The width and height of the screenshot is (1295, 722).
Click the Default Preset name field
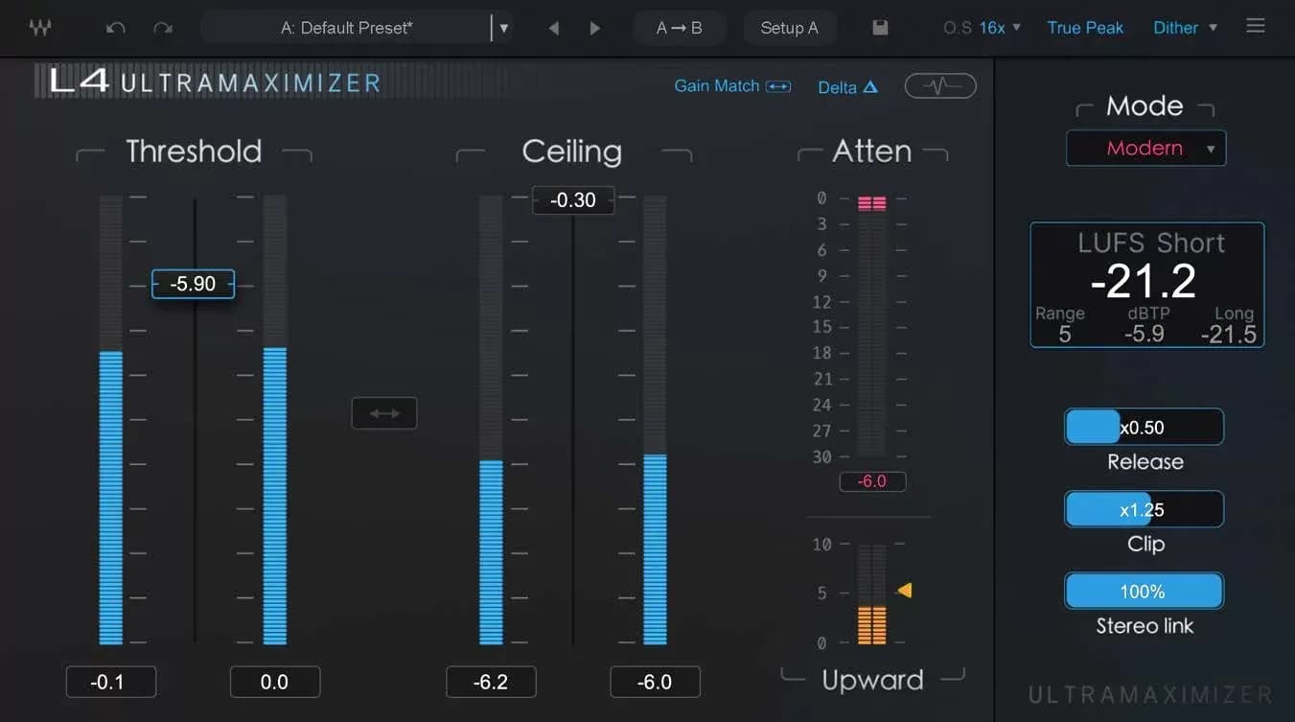tap(346, 28)
